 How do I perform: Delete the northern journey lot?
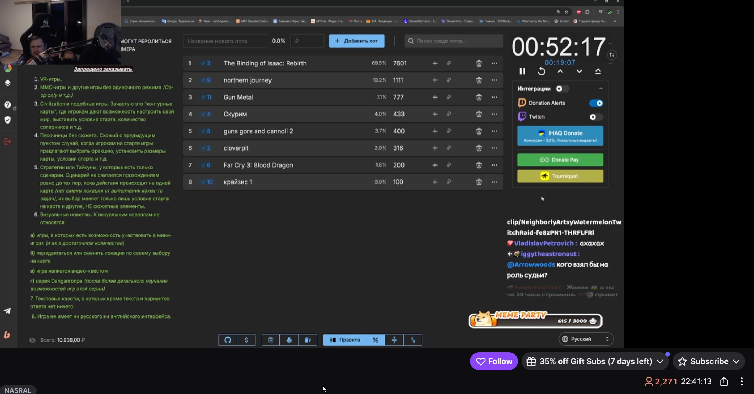pos(479,80)
